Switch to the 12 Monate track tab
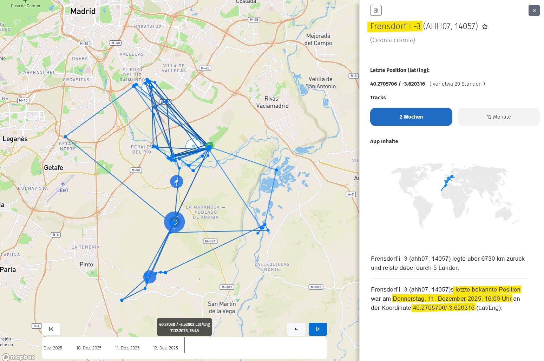Image resolution: width=544 pixels, height=361 pixels. 498,117
